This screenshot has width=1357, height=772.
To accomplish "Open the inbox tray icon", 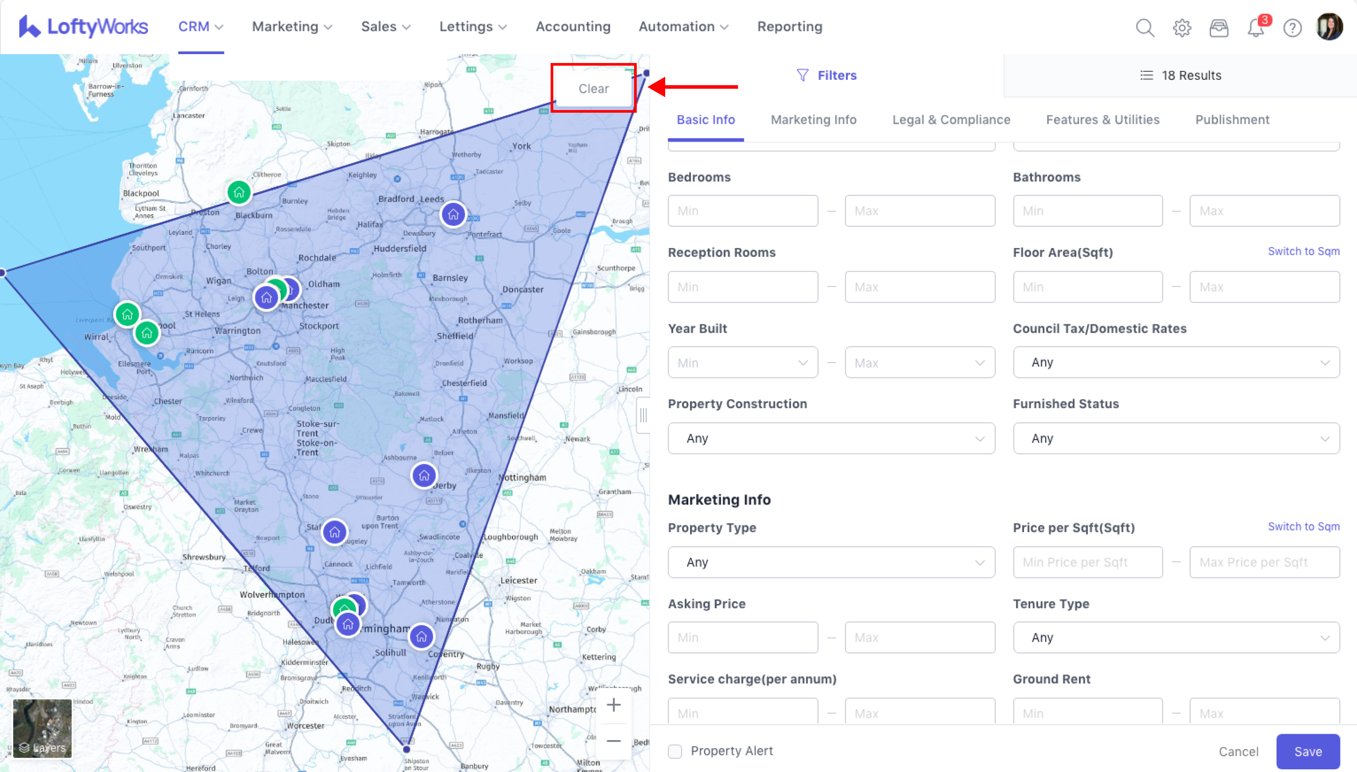I will (1218, 27).
